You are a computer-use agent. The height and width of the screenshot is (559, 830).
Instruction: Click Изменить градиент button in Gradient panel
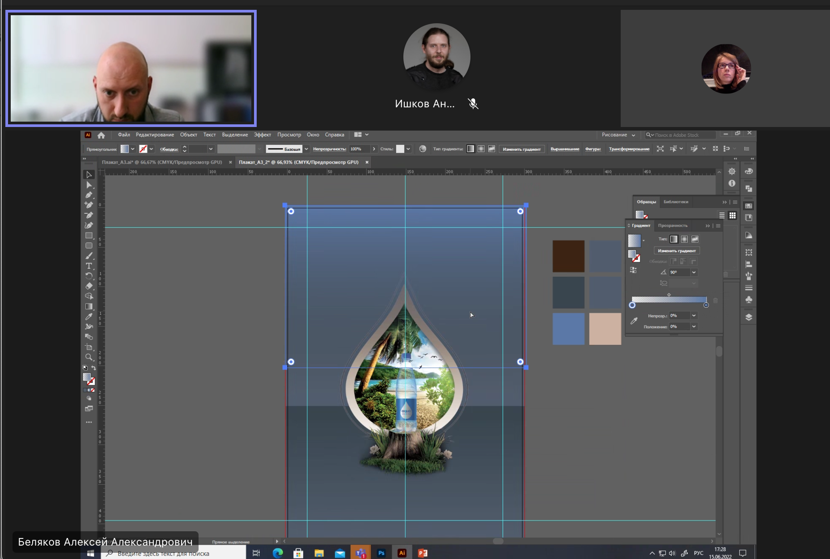(677, 251)
